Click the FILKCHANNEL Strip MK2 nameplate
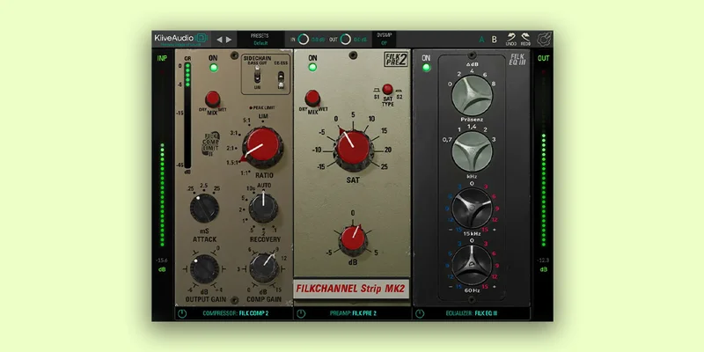Screen dimensions: 704x352 (x=351, y=289)
